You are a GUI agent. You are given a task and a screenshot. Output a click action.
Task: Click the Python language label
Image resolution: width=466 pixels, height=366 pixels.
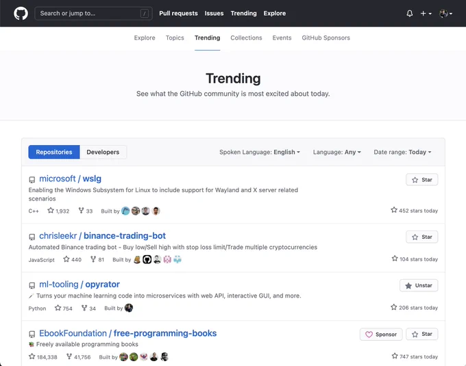tap(37, 309)
